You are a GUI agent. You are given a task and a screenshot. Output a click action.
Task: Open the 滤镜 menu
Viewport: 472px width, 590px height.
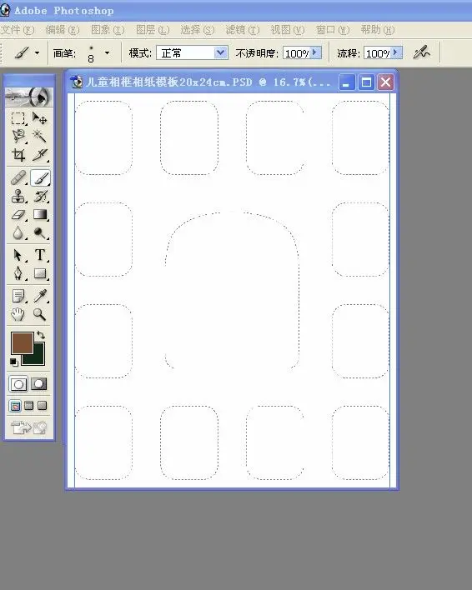[243, 30]
